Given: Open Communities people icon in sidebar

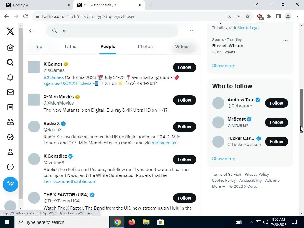Looking at the screenshot, I should click(x=10, y=122).
